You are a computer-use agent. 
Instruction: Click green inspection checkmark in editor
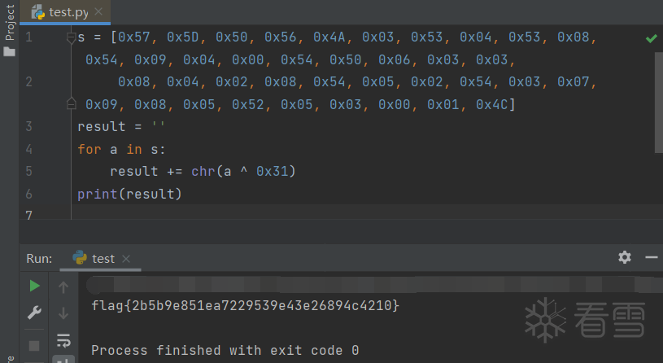tap(652, 38)
